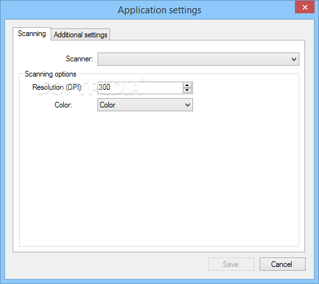Viewport: 319px width, 284px height.
Task: Expand the Color mode dropdown
Action: pos(145,105)
